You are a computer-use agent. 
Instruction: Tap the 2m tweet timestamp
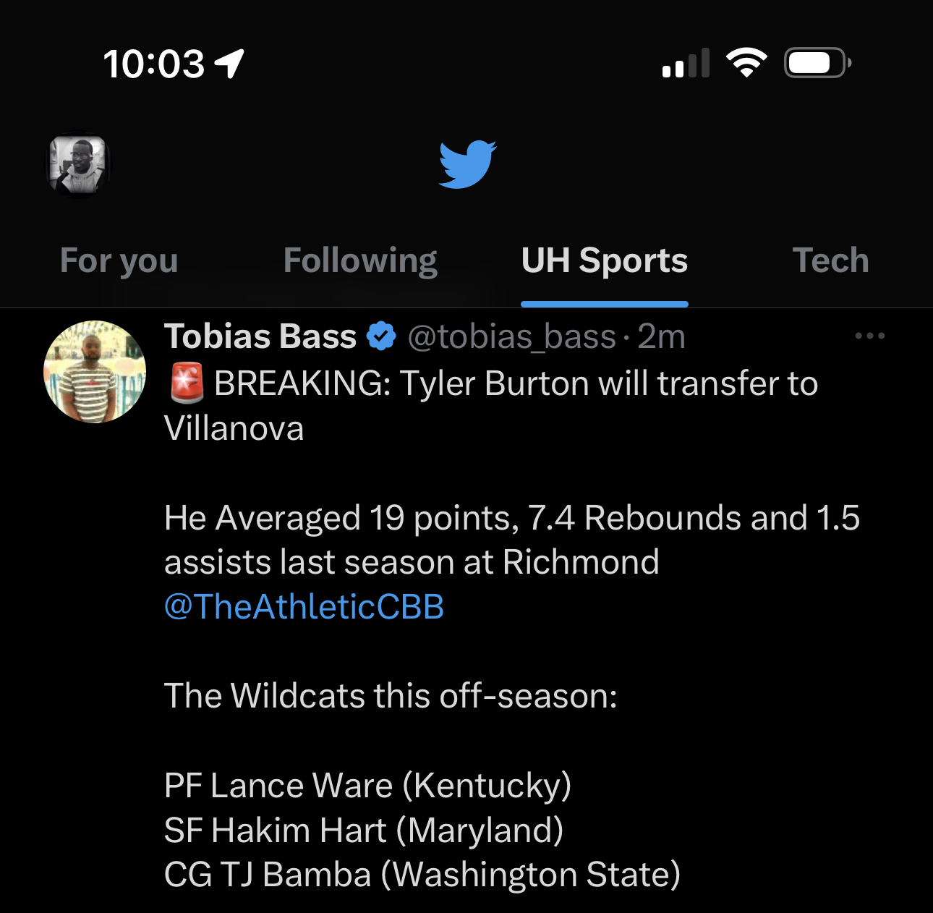[x=661, y=336]
